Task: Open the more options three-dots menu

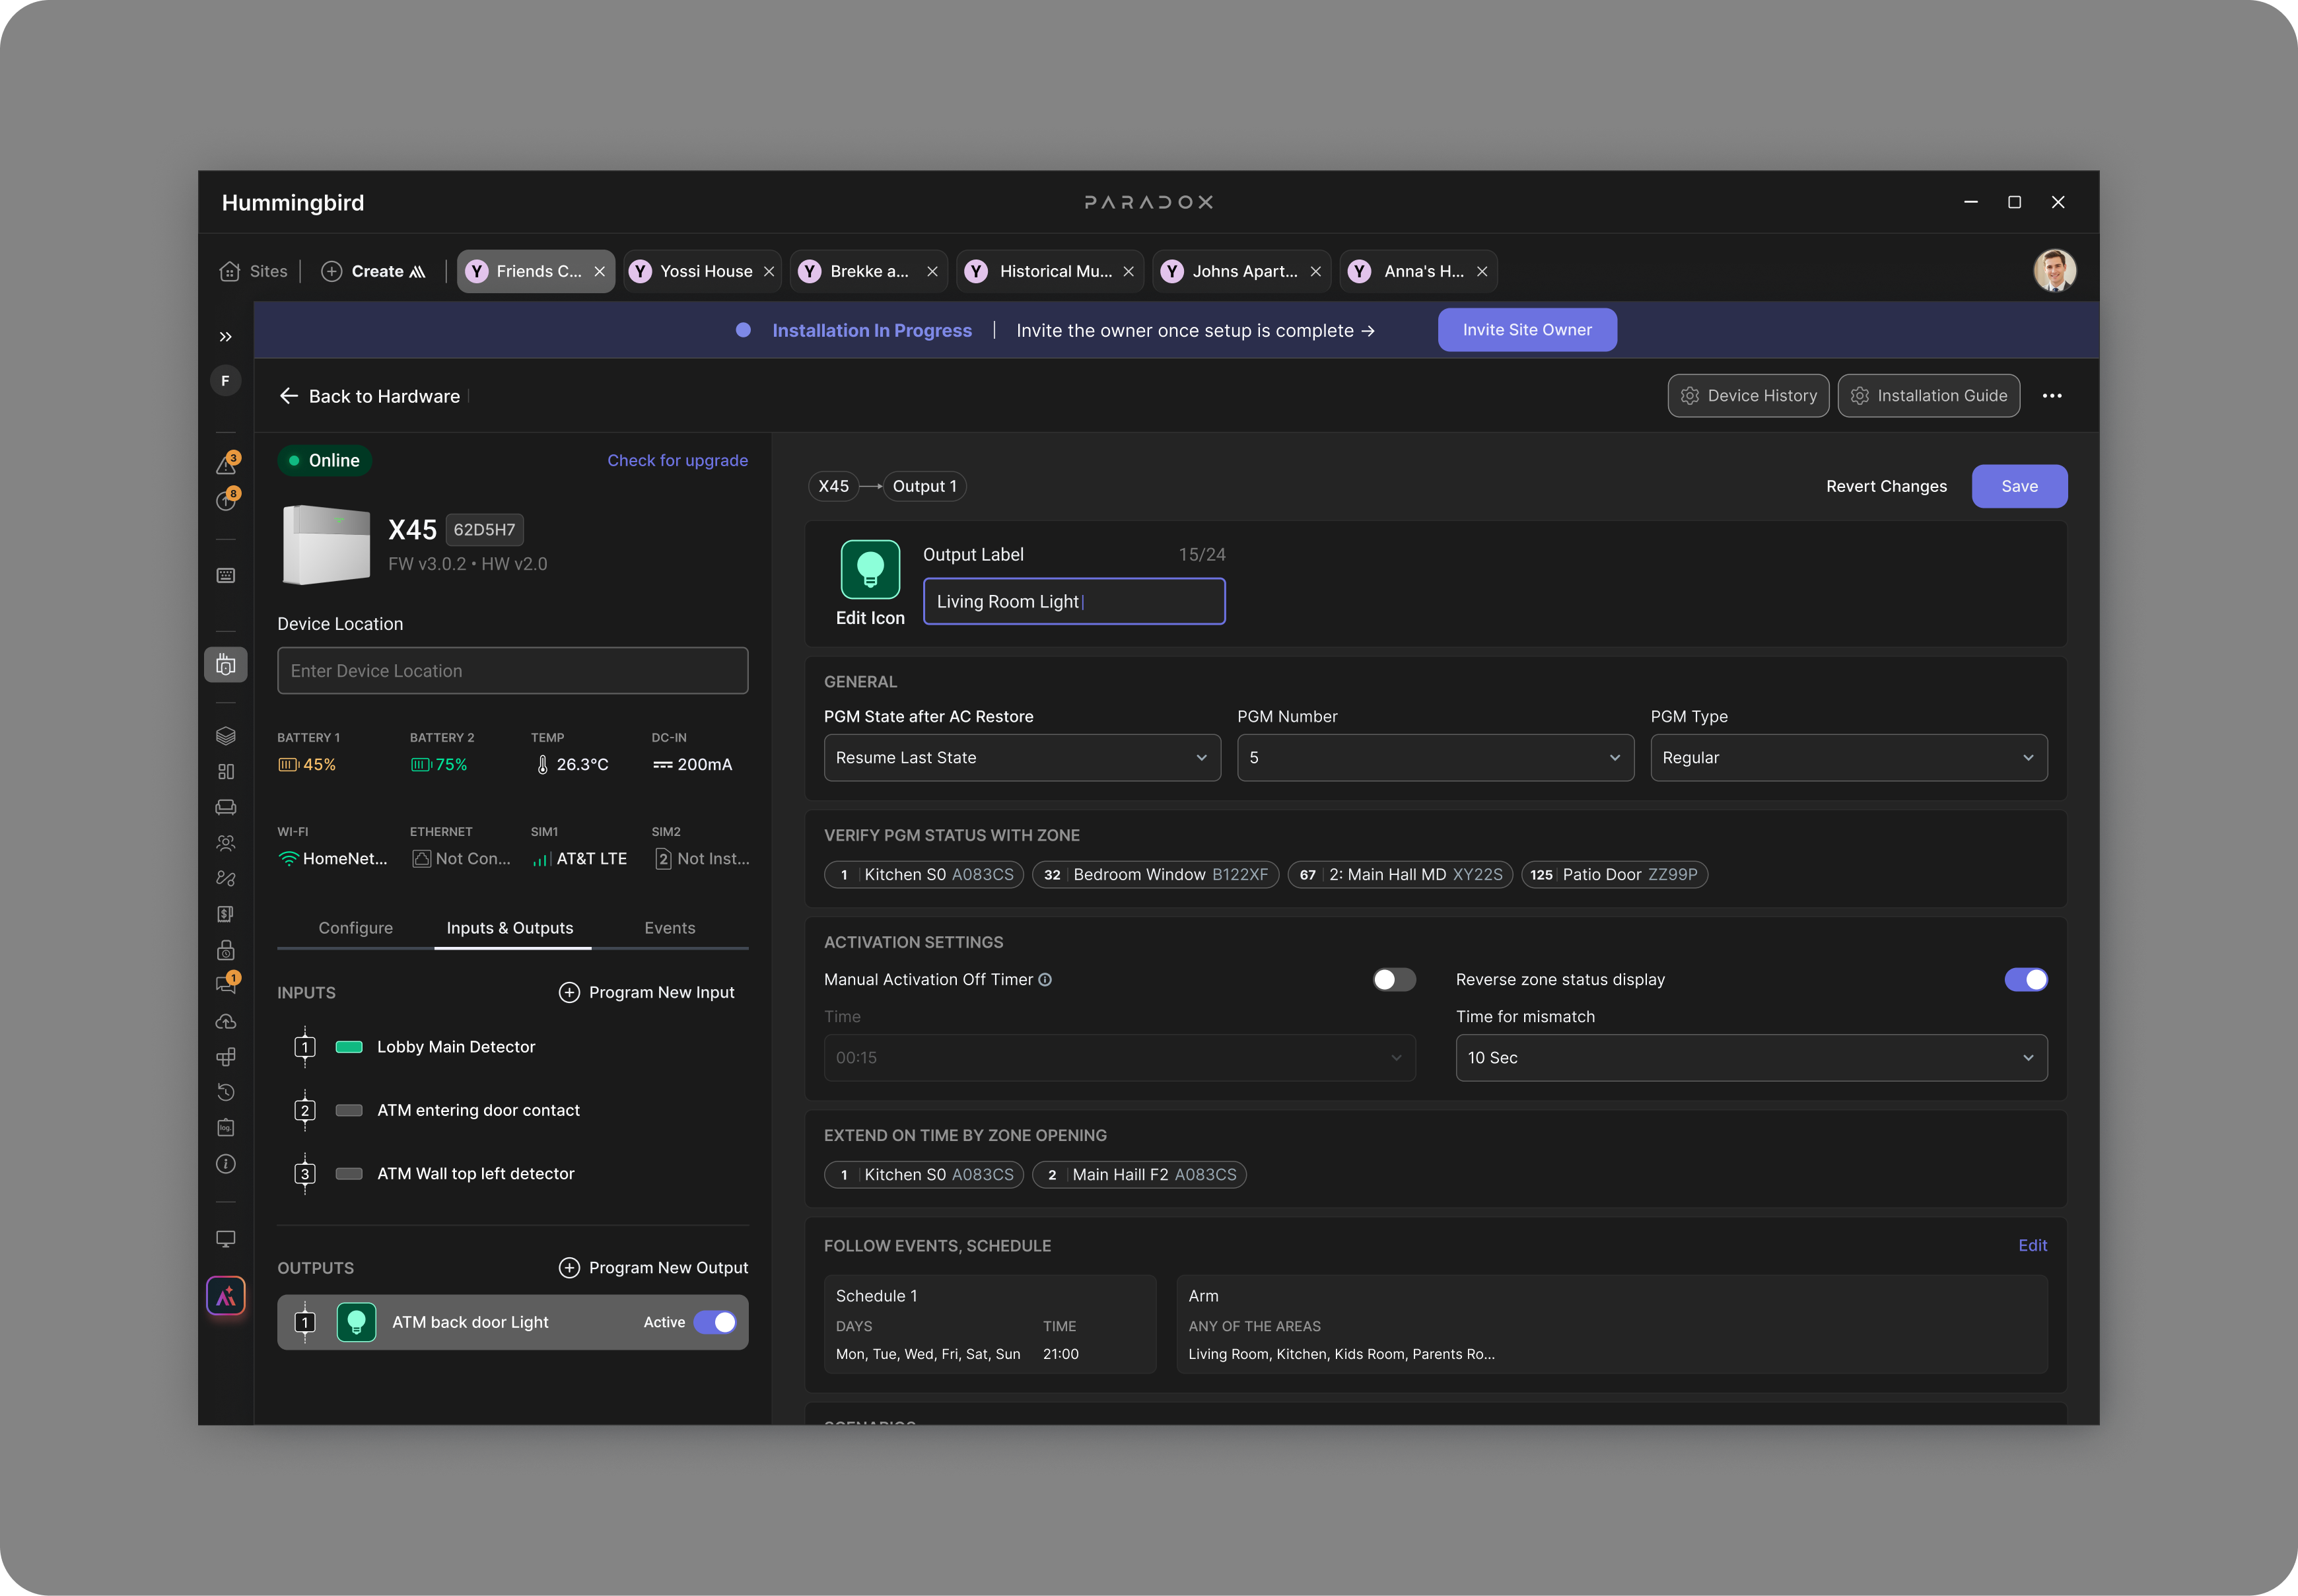Action: (2052, 396)
